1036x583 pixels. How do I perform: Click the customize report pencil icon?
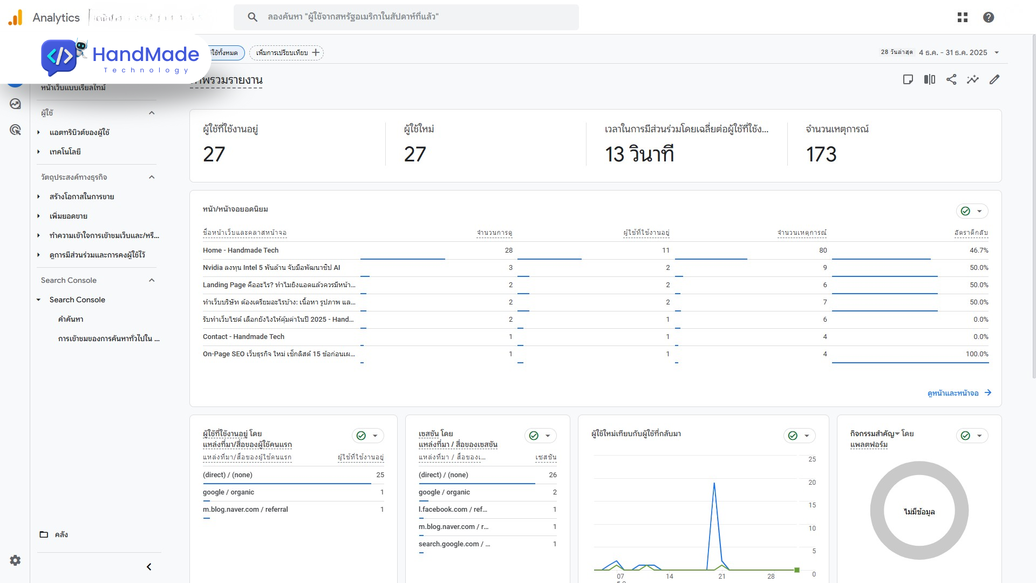click(x=994, y=79)
